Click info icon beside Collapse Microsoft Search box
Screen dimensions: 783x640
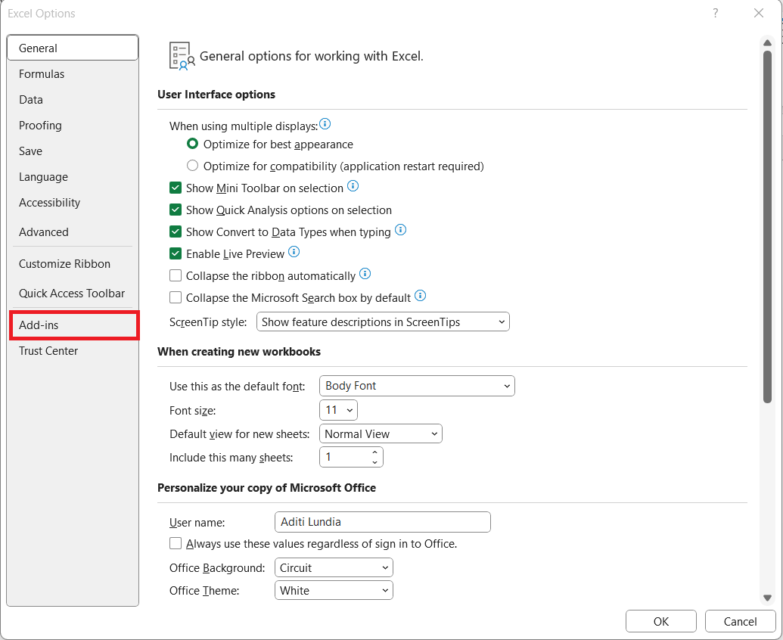tap(421, 296)
